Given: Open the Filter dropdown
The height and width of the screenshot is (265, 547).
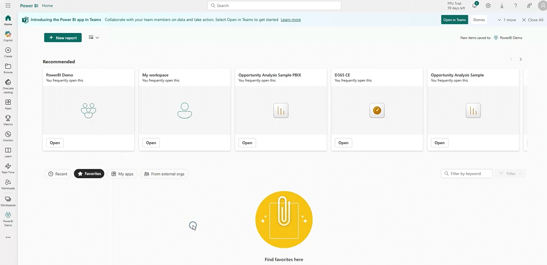Looking at the screenshot, I should pyautogui.click(x=510, y=173).
